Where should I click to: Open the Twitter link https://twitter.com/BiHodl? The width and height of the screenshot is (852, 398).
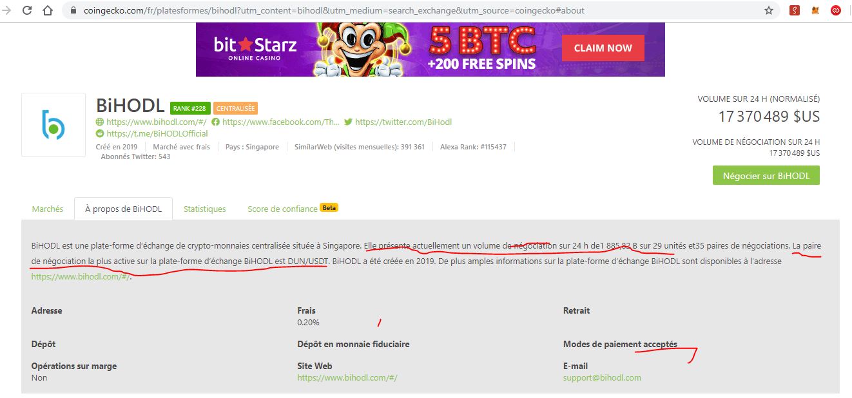coord(403,122)
